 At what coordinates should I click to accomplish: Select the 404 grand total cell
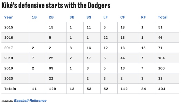[x=162, y=89]
